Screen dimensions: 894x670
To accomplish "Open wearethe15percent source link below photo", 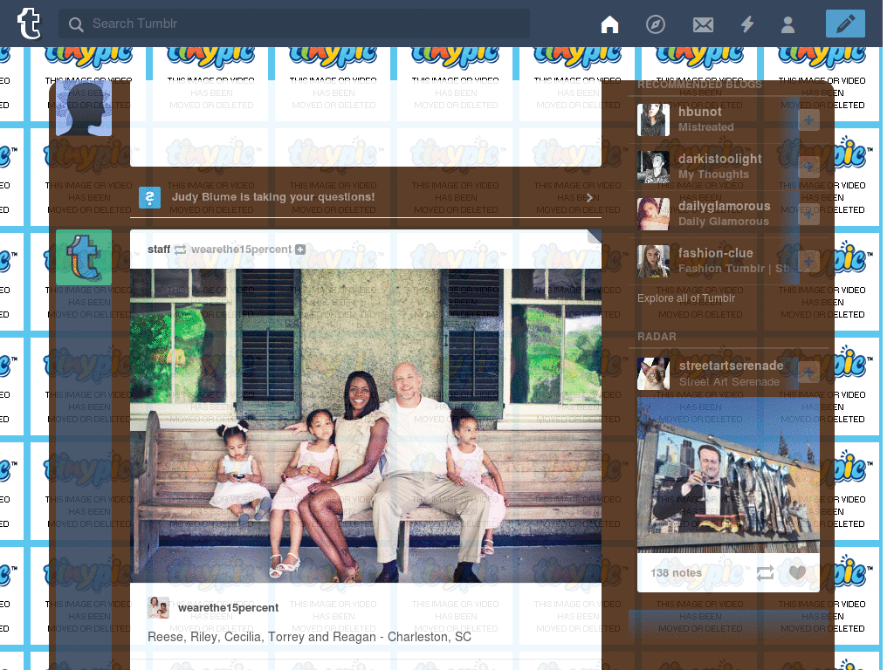I will coord(228,608).
